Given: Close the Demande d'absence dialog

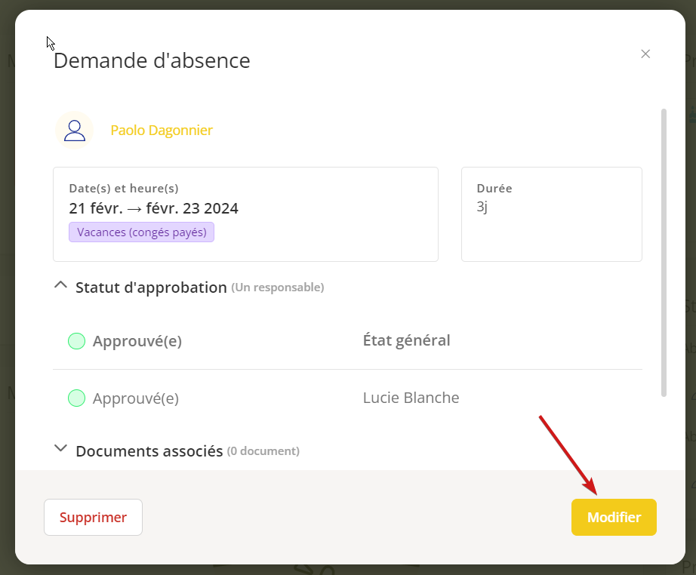Looking at the screenshot, I should pyautogui.click(x=645, y=54).
